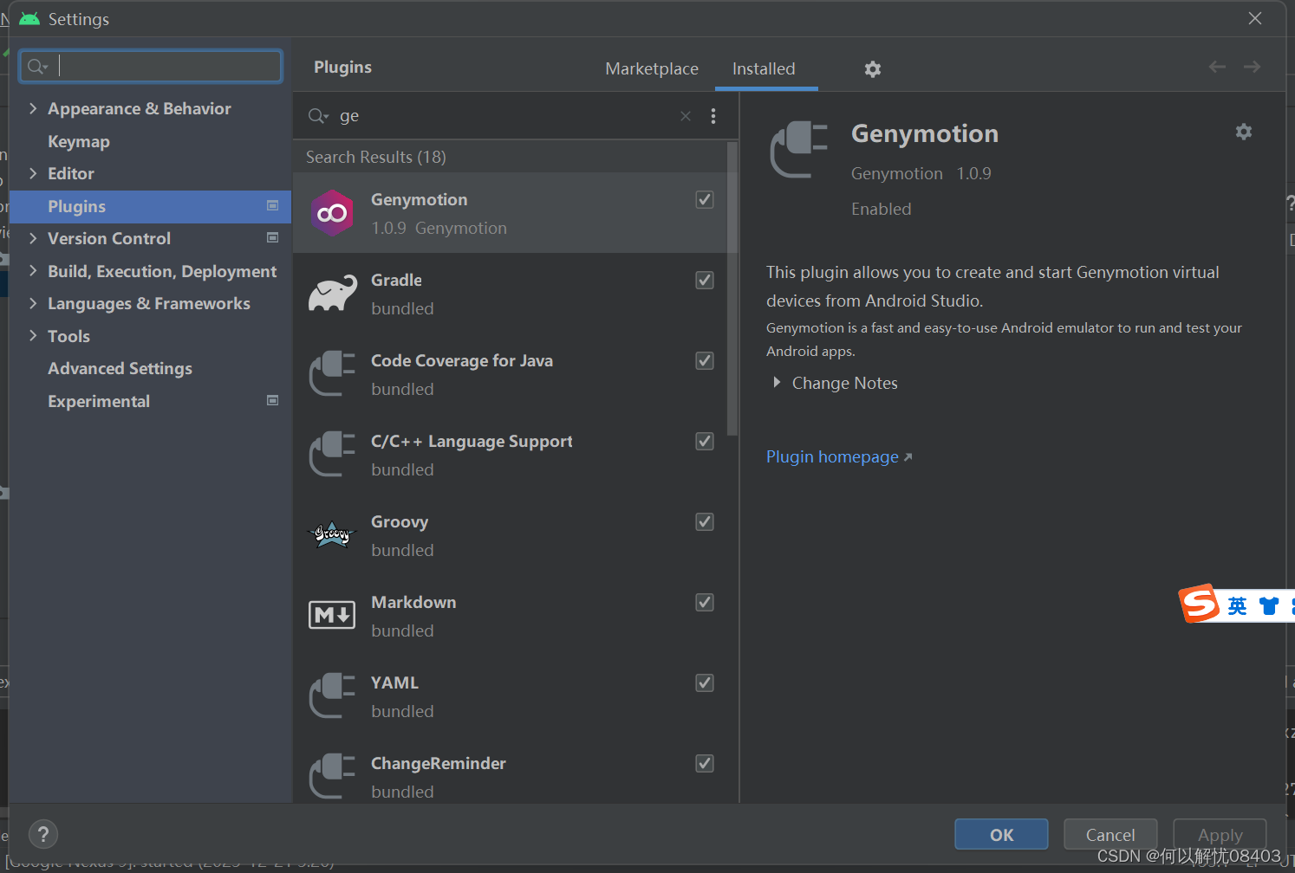
Task: Click the Gradle elephant icon
Action: point(332,294)
